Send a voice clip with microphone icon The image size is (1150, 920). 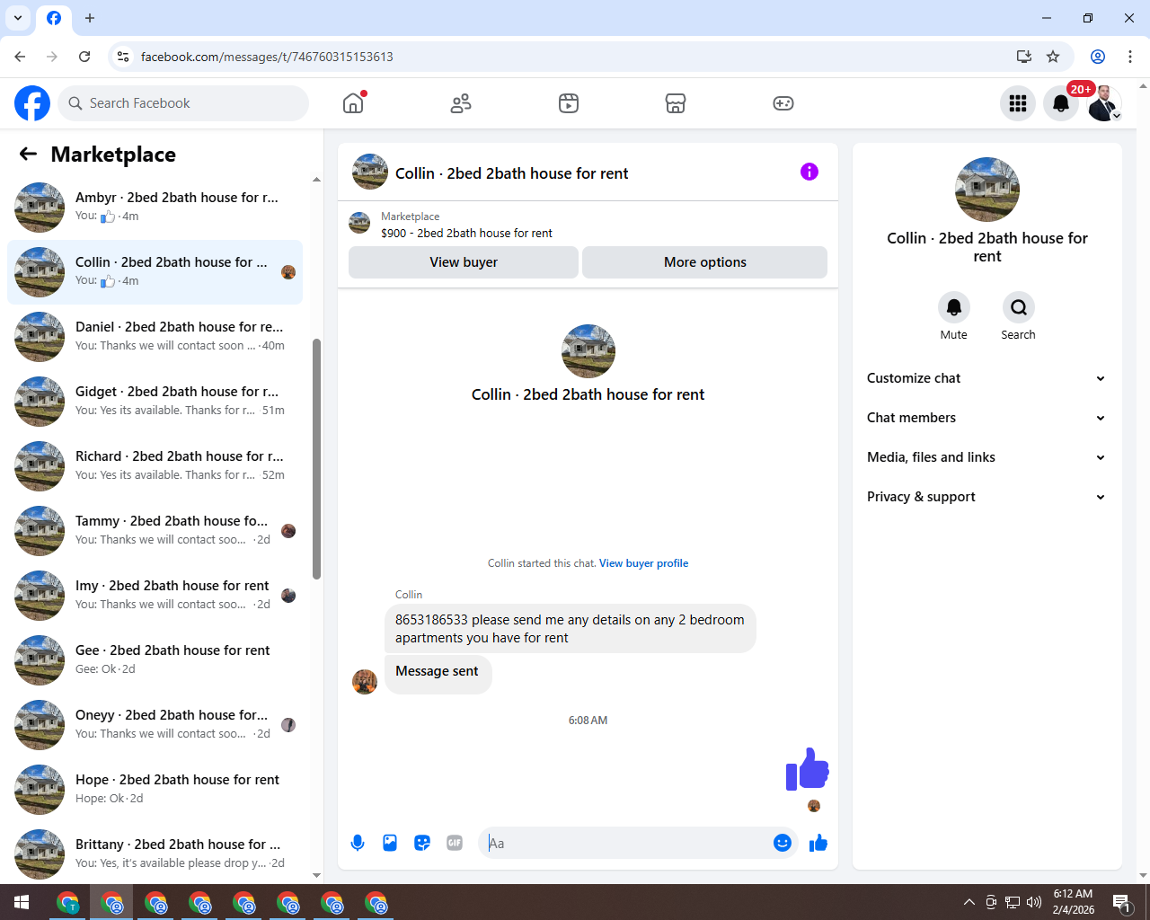click(x=358, y=843)
